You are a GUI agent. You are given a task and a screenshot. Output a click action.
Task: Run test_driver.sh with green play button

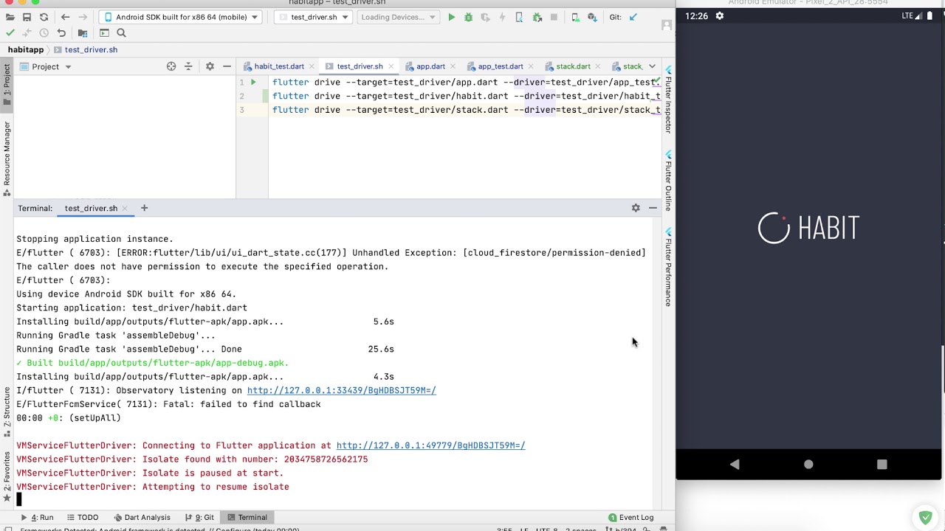point(451,17)
